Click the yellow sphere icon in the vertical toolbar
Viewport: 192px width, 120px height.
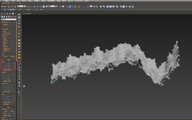[x=19, y=55]
